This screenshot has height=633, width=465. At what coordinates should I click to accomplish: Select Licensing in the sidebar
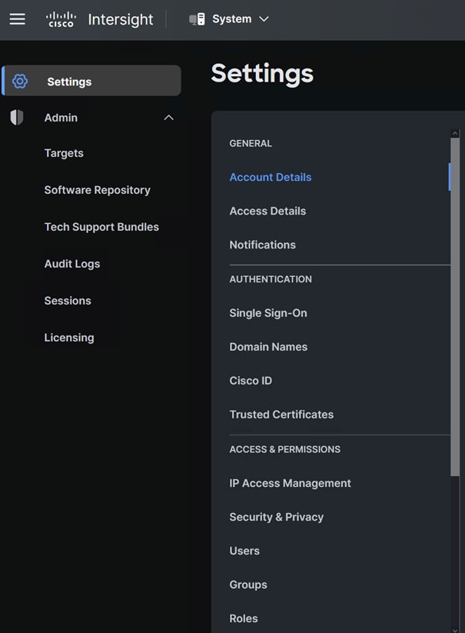[69, 338]
